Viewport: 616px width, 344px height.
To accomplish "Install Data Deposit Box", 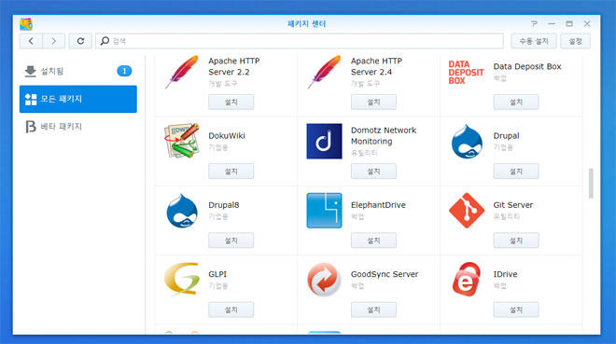I will tap(516, 102).
